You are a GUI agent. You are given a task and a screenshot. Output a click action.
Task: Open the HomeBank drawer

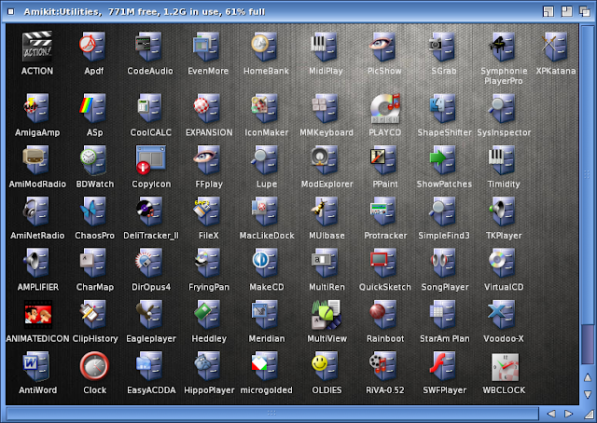coord(266,47)
